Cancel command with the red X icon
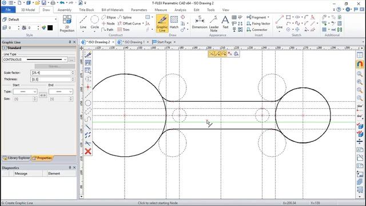 [88, 151]
